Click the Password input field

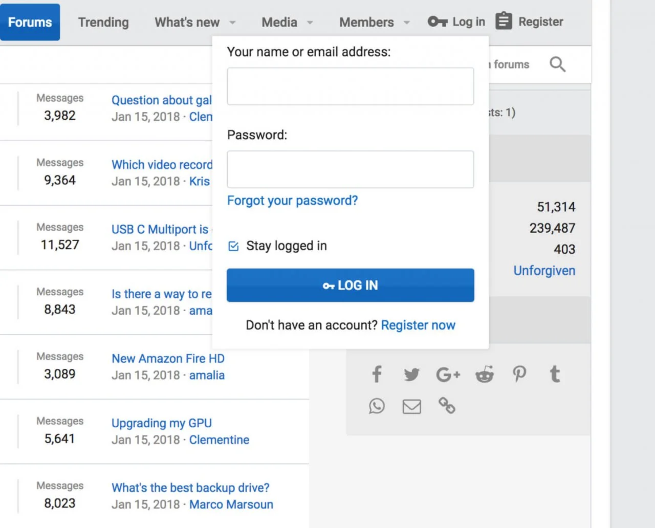(350, 169)
